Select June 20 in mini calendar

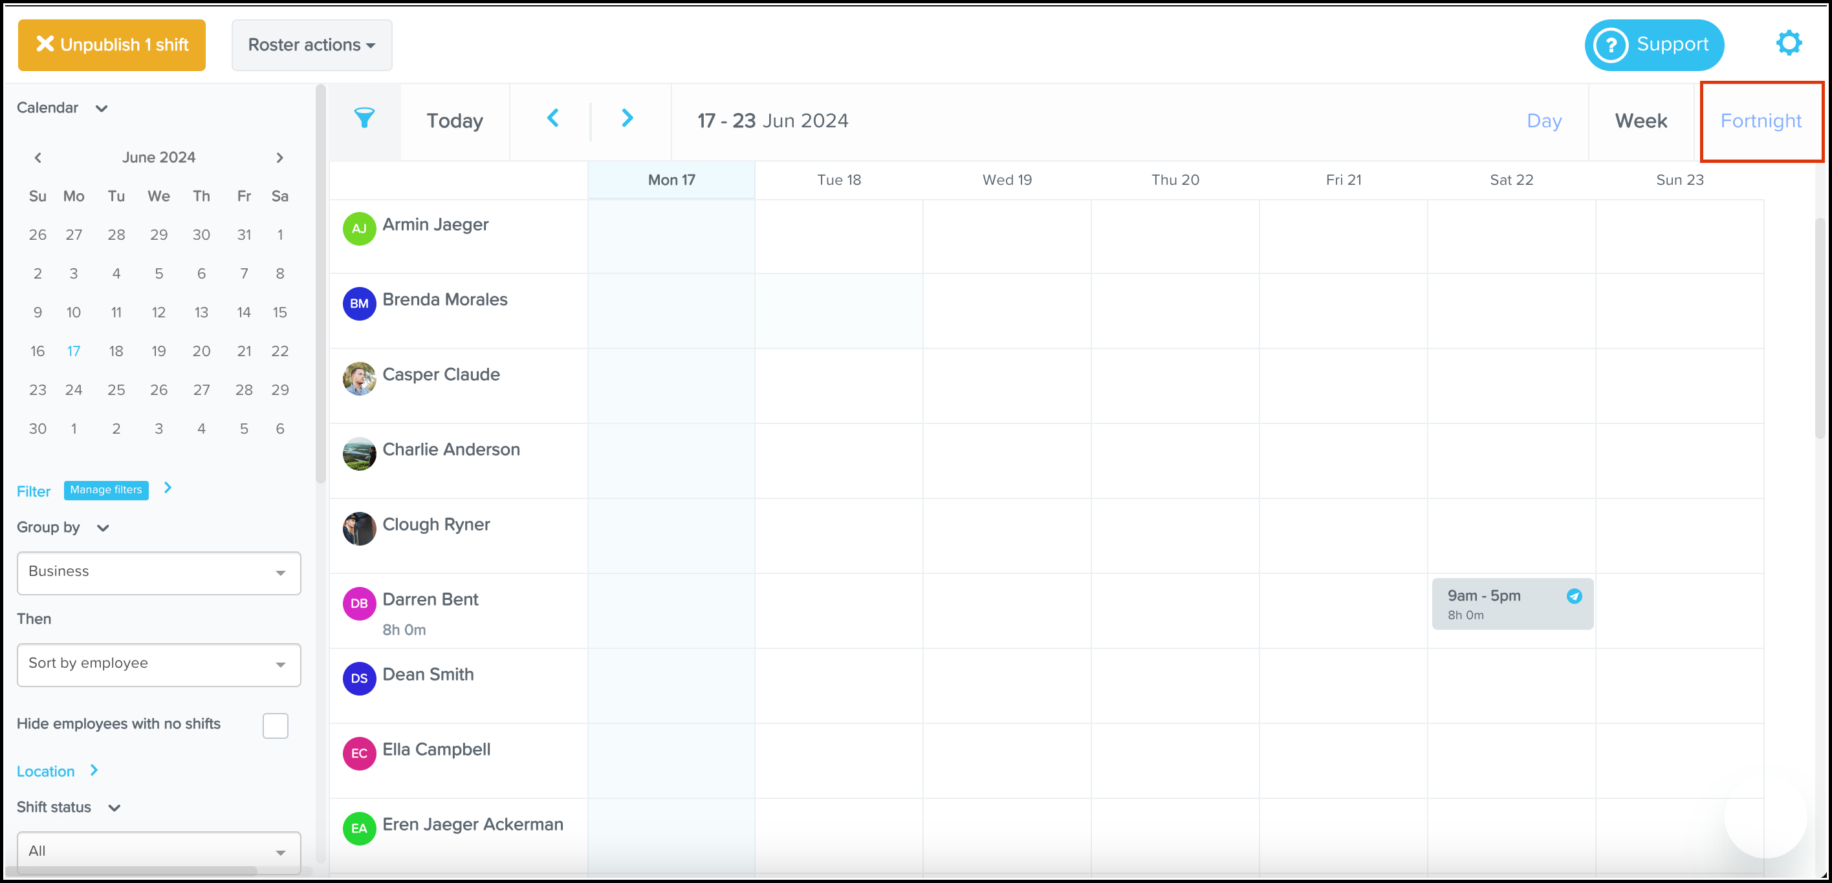pyautogui.click(x=201, y=351)
